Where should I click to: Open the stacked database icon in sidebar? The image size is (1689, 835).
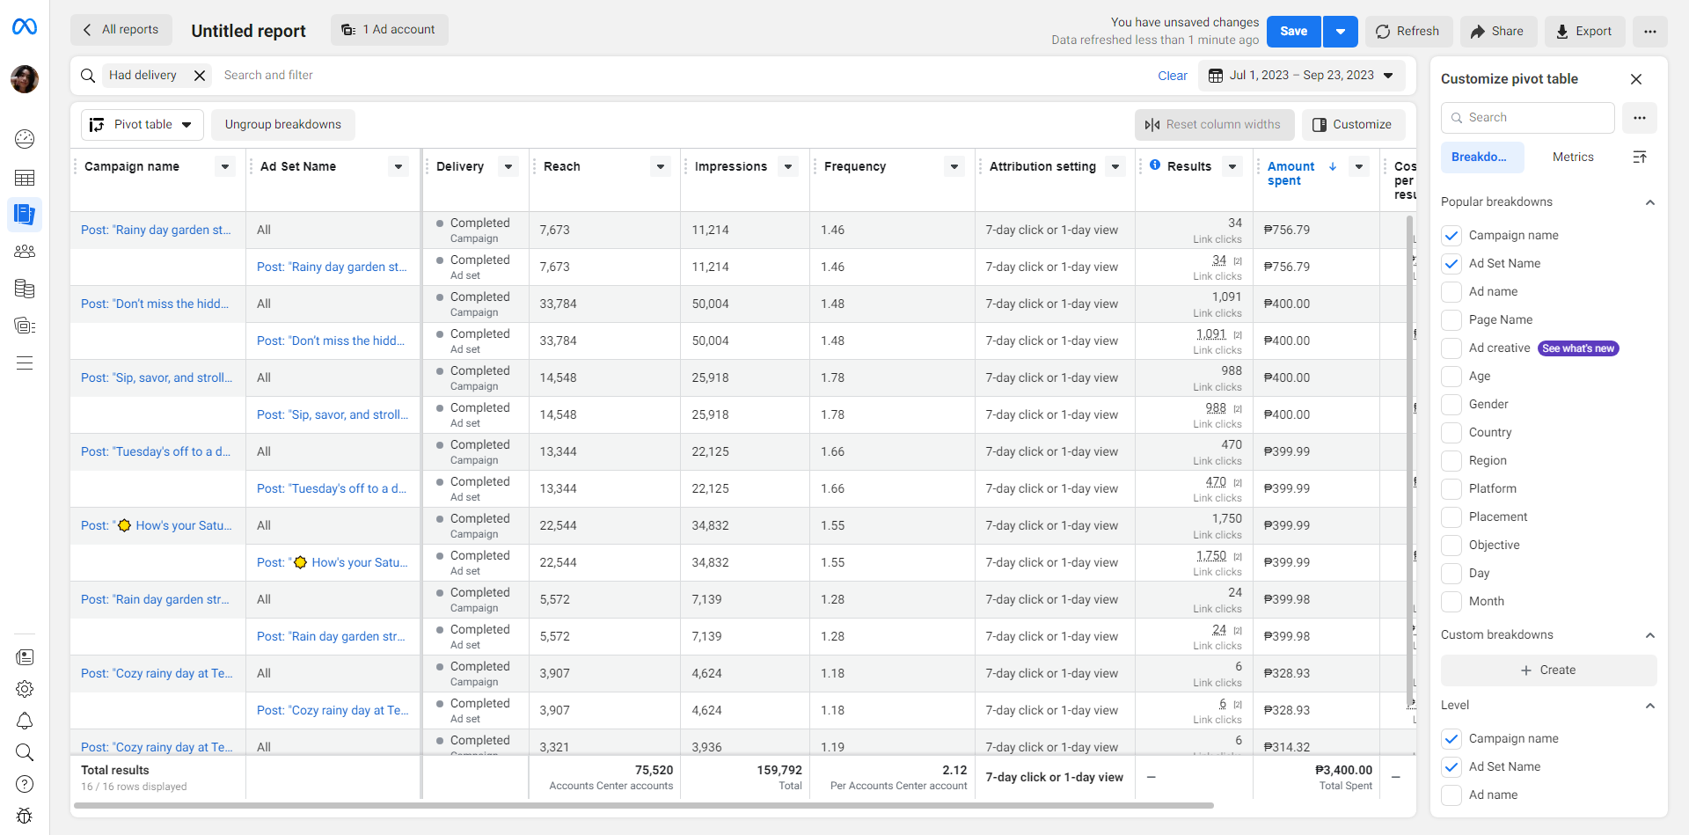(x=25, y=289)
